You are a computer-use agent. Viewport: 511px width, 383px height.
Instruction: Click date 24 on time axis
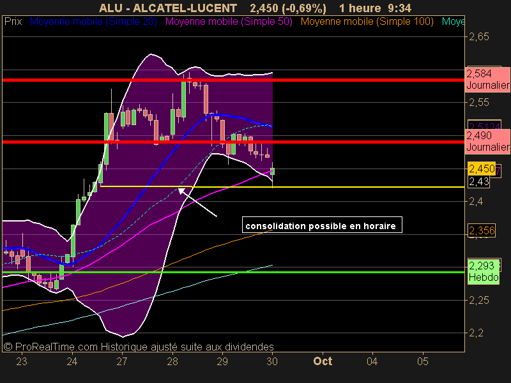point(72,361)
